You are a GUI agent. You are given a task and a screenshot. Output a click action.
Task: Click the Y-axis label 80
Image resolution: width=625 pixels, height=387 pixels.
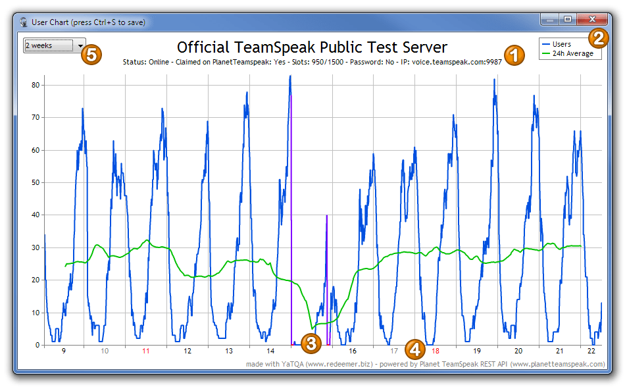[x=36, y=85]
